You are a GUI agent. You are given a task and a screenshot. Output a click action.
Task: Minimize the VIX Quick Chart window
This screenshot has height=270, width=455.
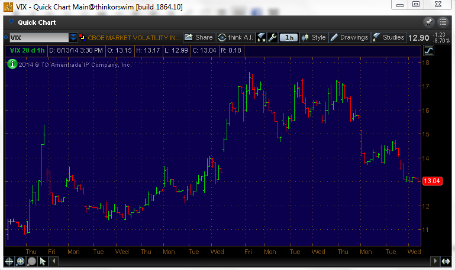pos(400,5)
